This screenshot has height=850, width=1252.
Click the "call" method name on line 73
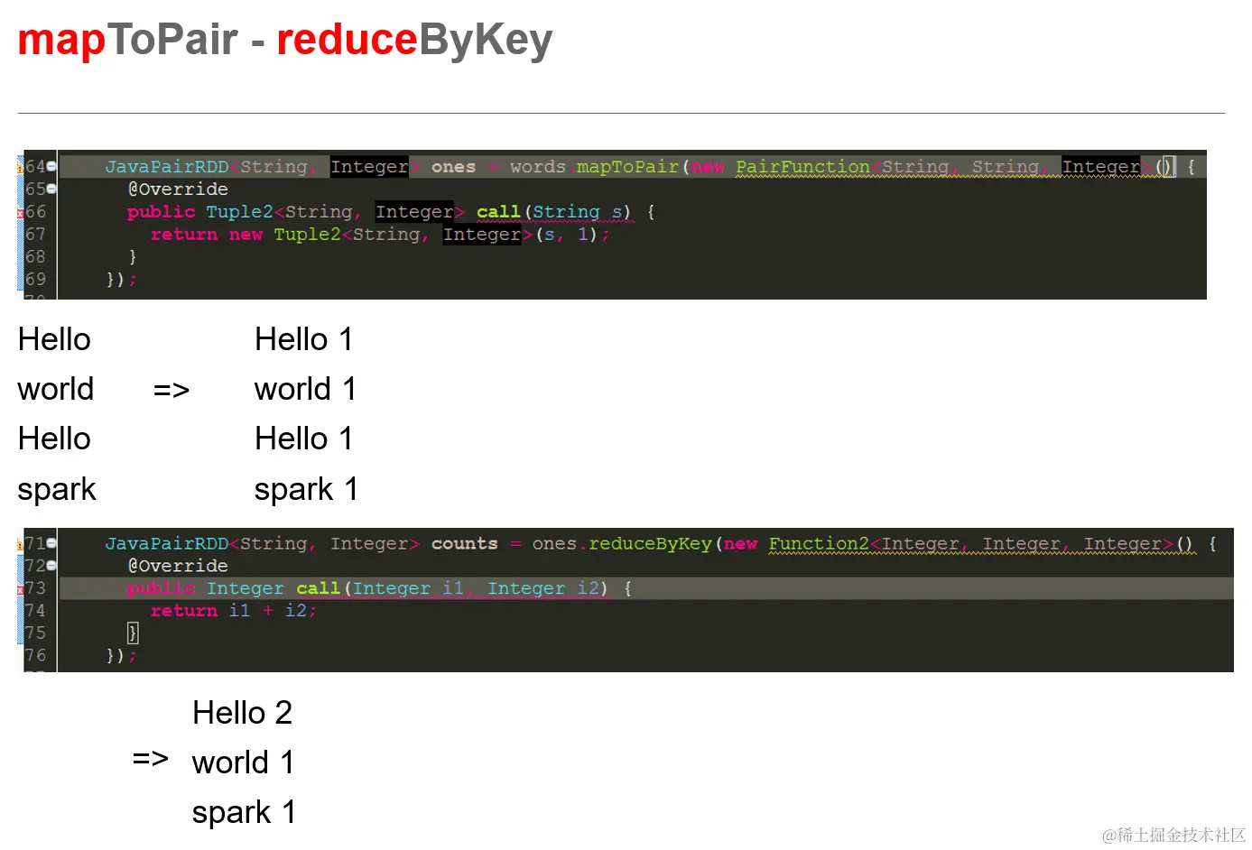click(x=318, y=588)
